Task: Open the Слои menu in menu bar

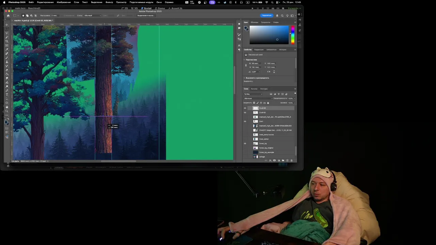Action: click(x=77, y=2)
